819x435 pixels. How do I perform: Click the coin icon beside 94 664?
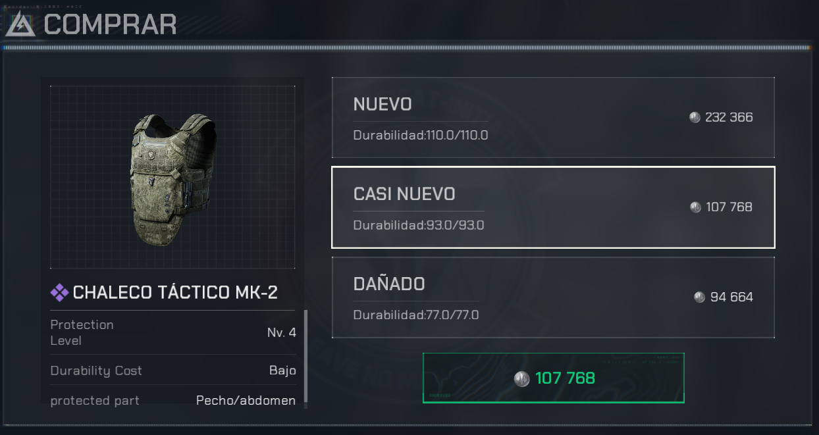[x=699, y=297]
